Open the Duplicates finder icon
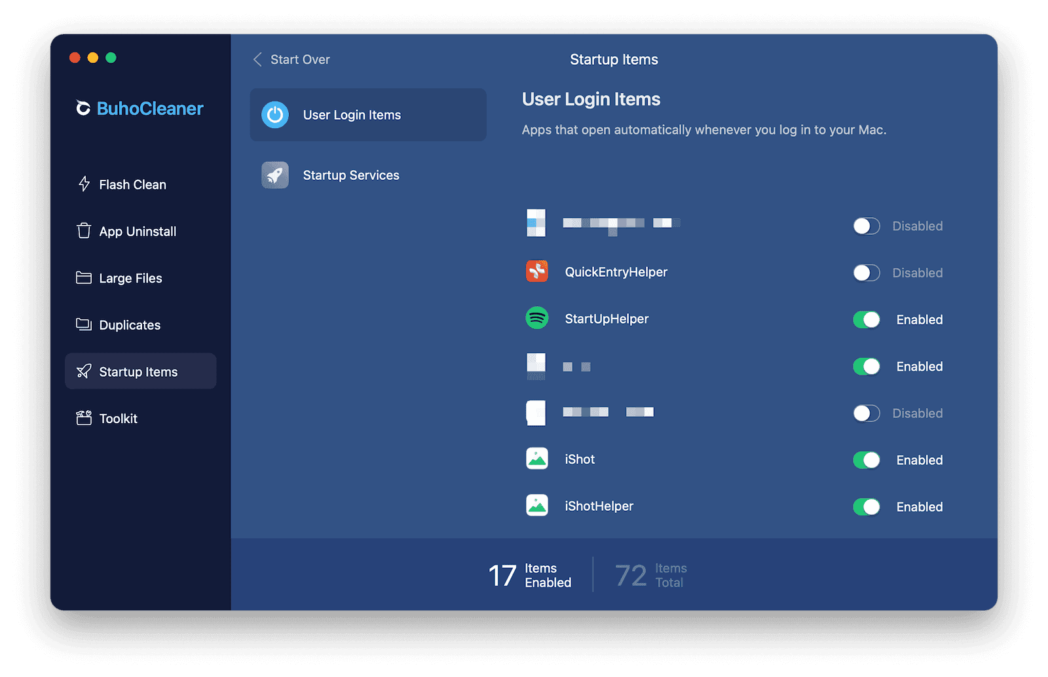 (x=84, y=324)
